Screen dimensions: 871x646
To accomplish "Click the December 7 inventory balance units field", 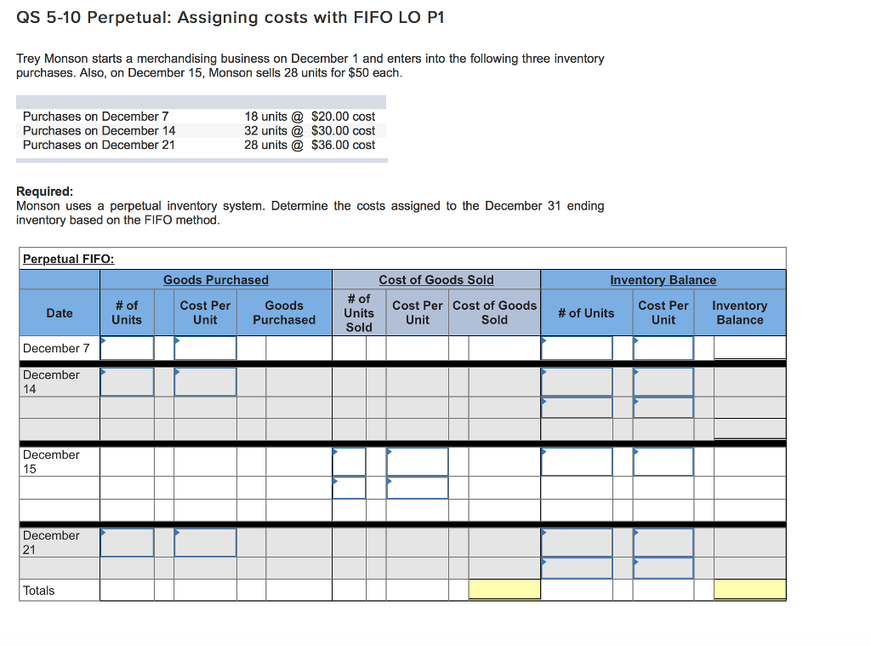I will pos(577,348).
